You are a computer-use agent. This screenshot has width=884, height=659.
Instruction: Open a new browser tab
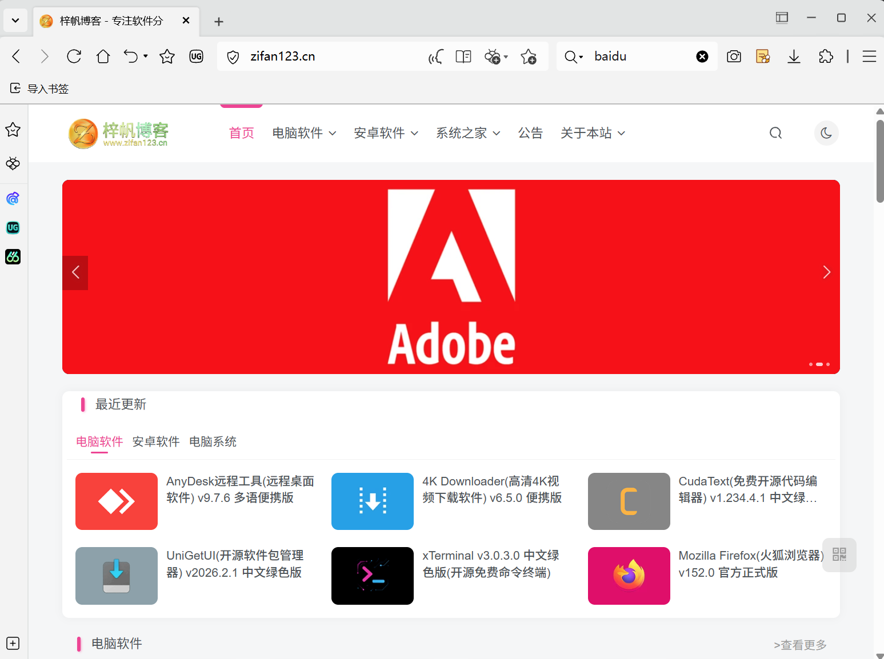(x=218, y=22)
